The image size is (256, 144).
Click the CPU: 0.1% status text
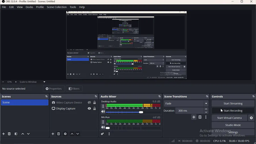pos(219,141)
